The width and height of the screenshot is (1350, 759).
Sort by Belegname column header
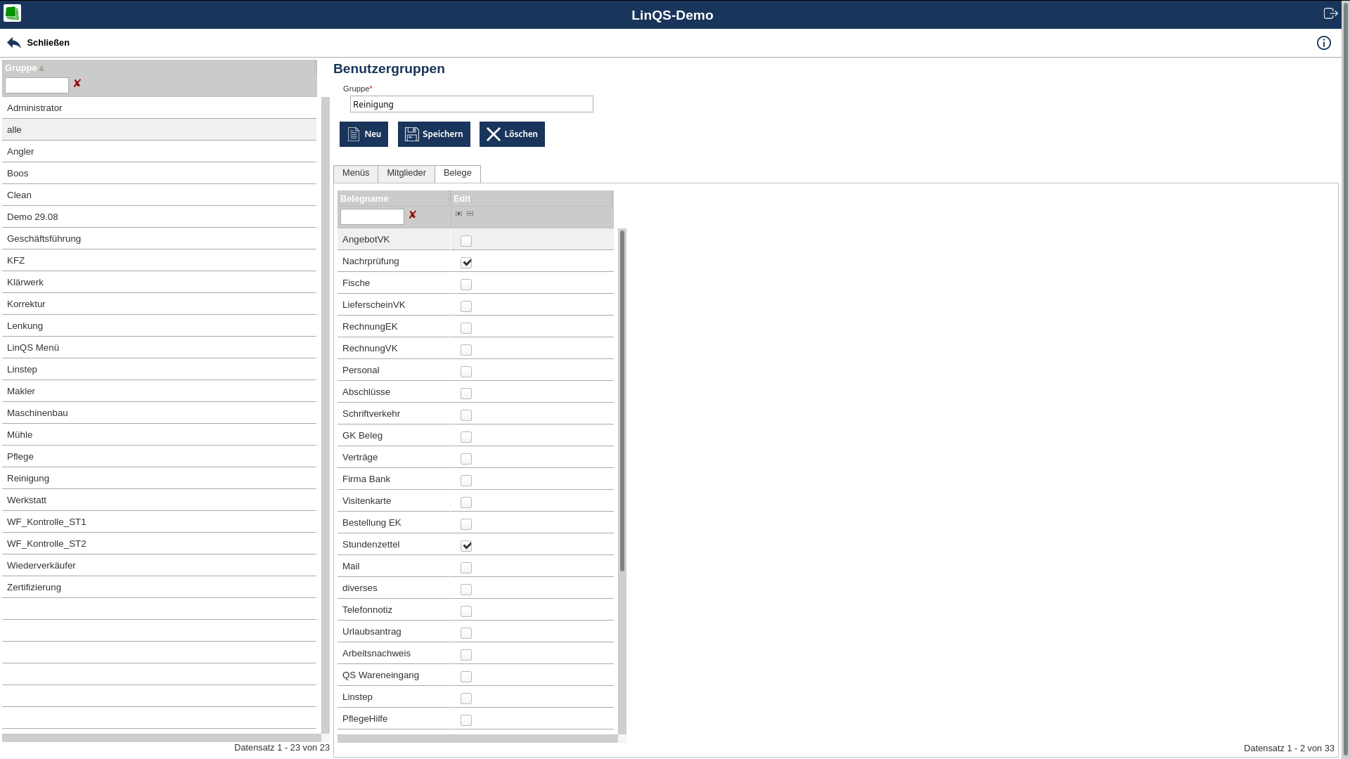364,199
